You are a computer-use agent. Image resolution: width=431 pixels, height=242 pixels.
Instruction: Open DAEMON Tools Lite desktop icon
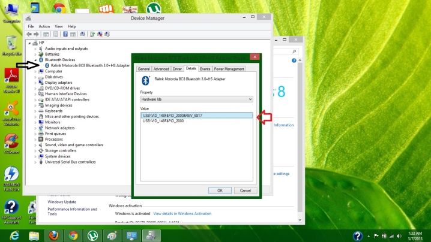tap(11, 179)
